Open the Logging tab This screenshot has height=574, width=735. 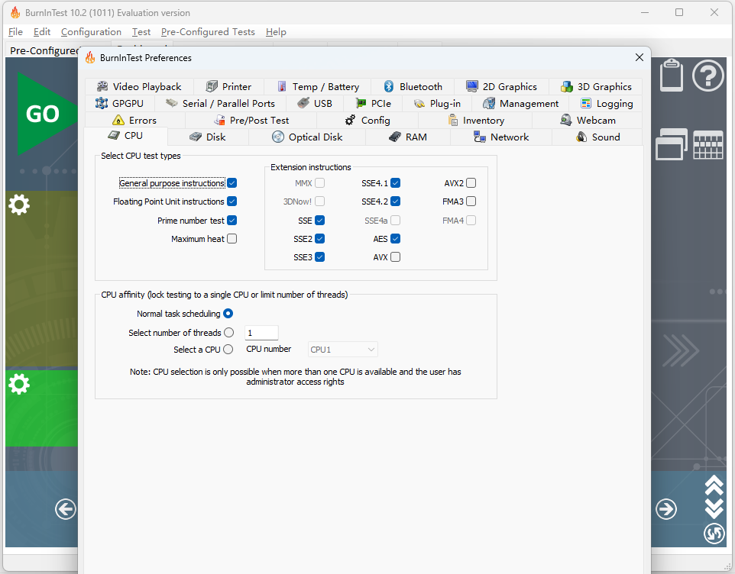606,104
